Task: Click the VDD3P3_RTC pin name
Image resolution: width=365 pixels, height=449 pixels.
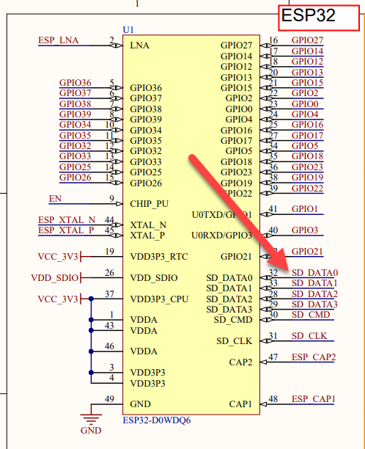Action: (159, 257)
